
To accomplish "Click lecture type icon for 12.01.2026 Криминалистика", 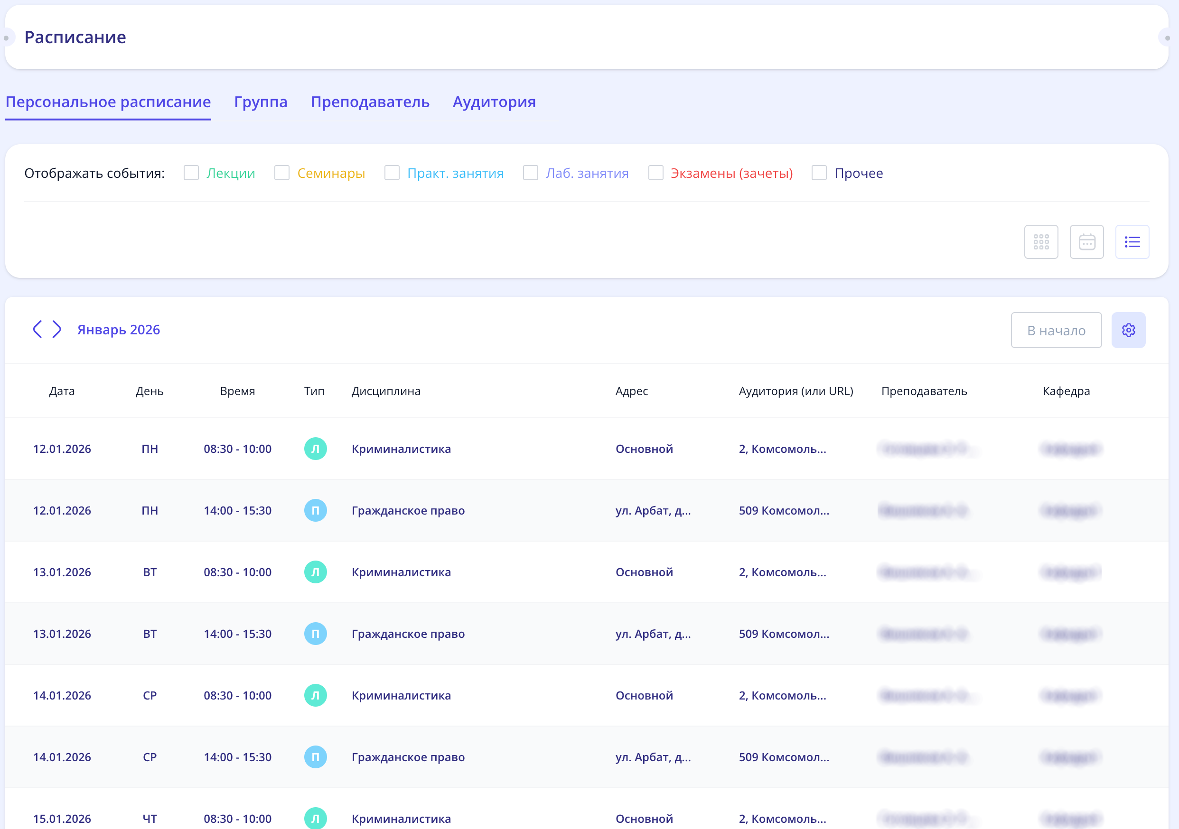I will [x=315, y=449].
